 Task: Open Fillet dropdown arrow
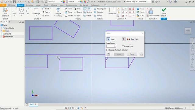[x=50, y=9]
